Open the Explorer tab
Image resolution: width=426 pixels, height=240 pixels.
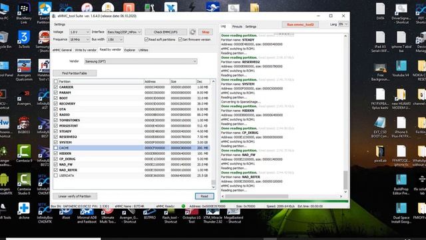(130, 50)
